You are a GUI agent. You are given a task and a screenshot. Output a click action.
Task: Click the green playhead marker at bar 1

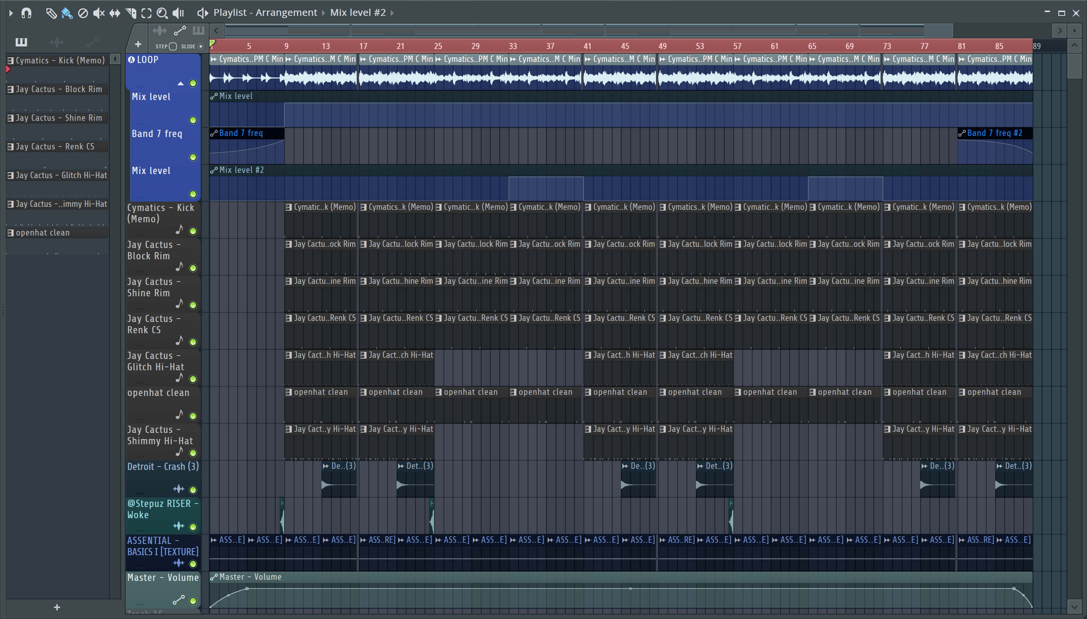212,43
